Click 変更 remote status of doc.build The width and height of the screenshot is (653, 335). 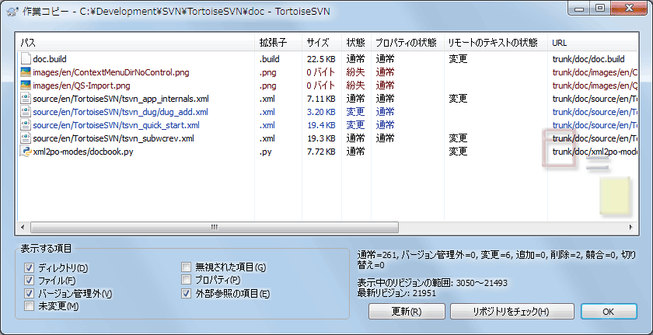click(x=458, y=59)
